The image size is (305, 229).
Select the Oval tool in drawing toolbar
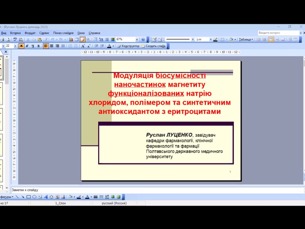34,197
